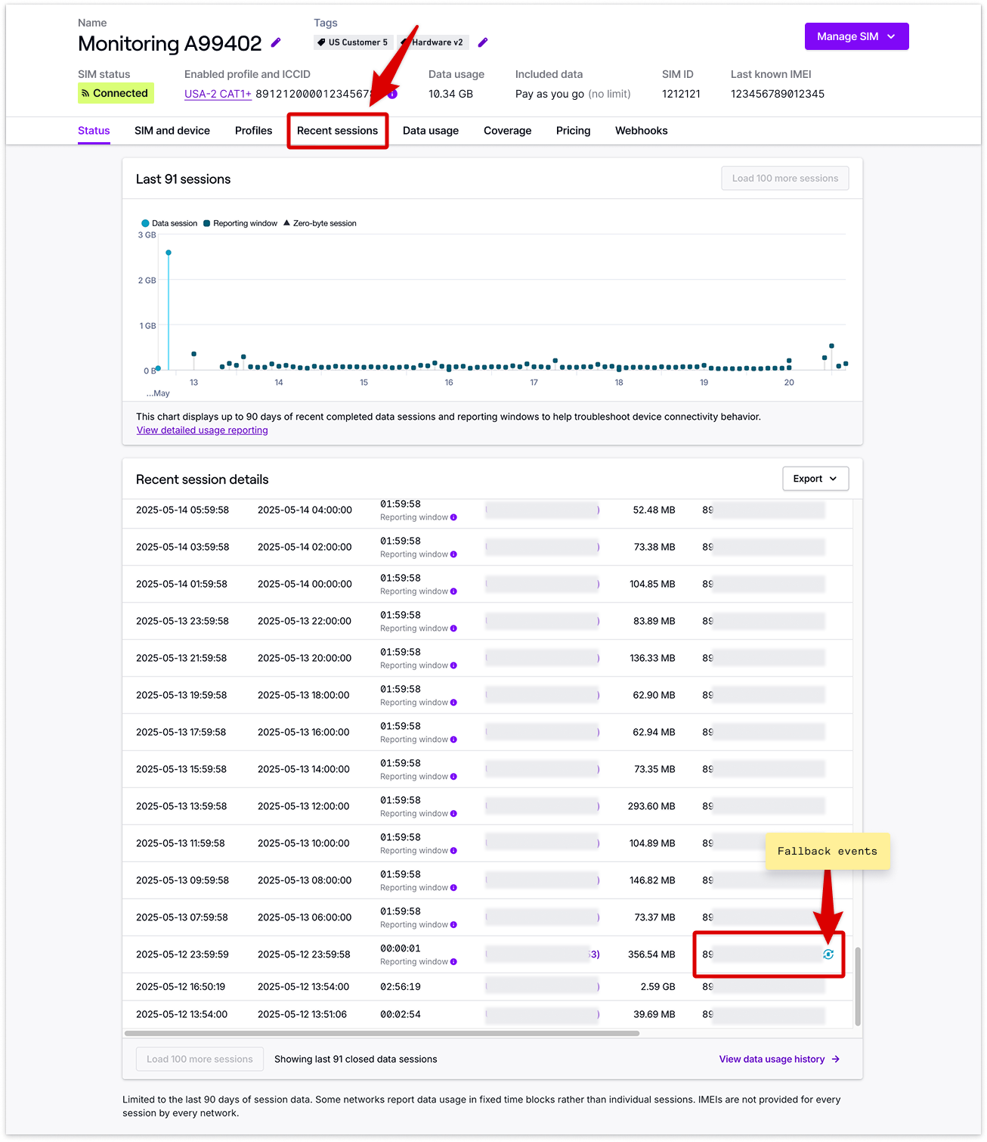987x1142 pixels.
Task: Click the info icon in the 356.54 MB row
Action: click(x=453, y=962)
